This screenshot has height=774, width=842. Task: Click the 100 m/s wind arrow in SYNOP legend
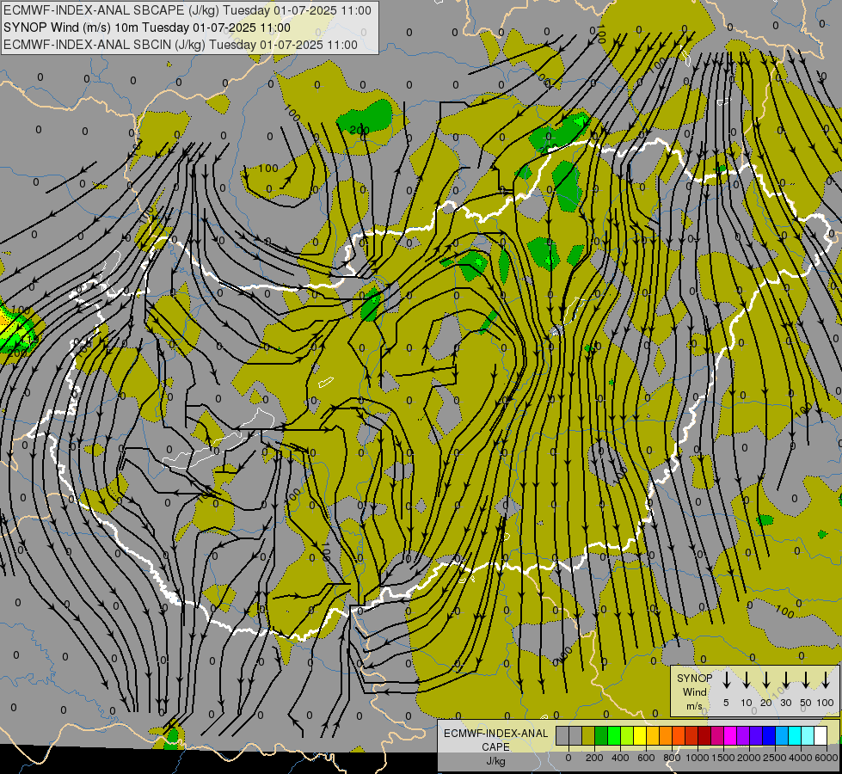[826, 679]
